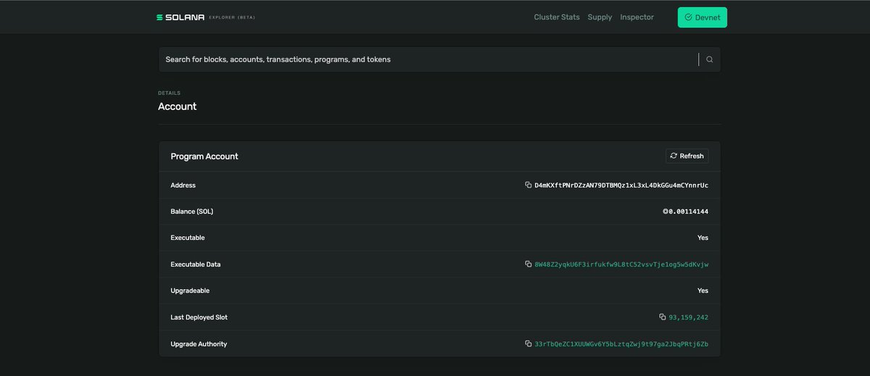Open slot 93,159,242 link
Image resolution: width=870 pixels, height=376 pixels.
(x=689, y=317)
